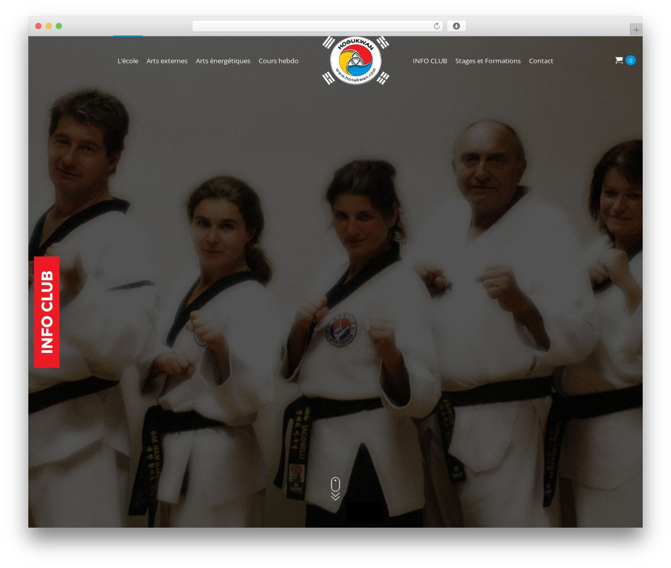Go to the Contact page

541,61
